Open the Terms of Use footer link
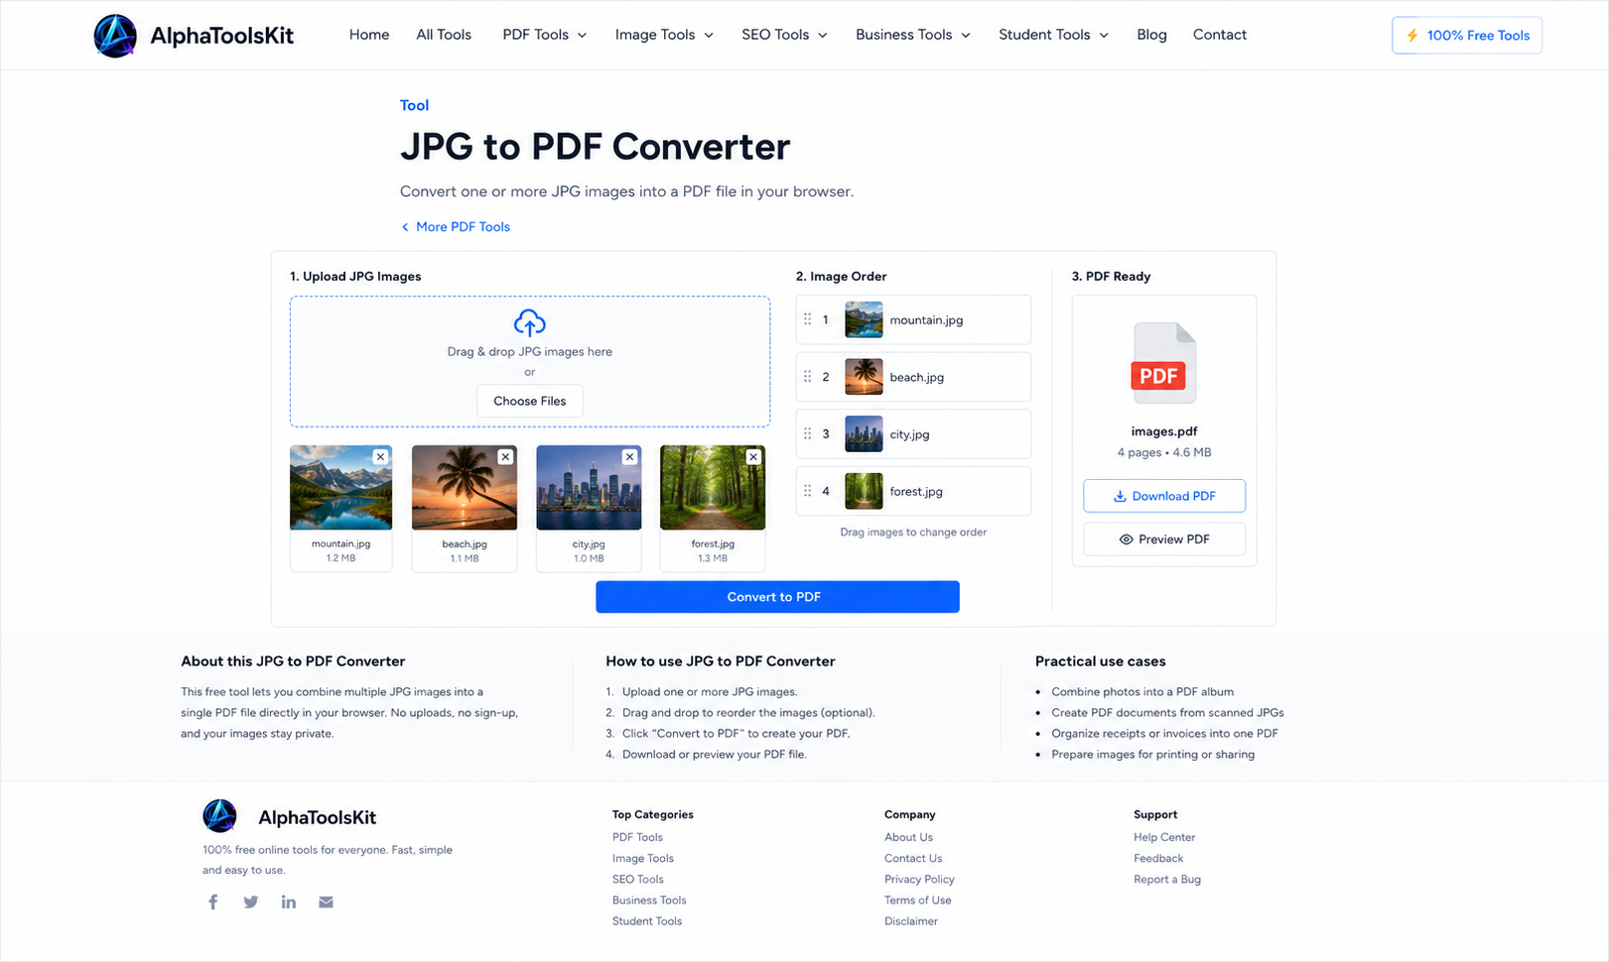1609x962 pixels. pos(917,900)
